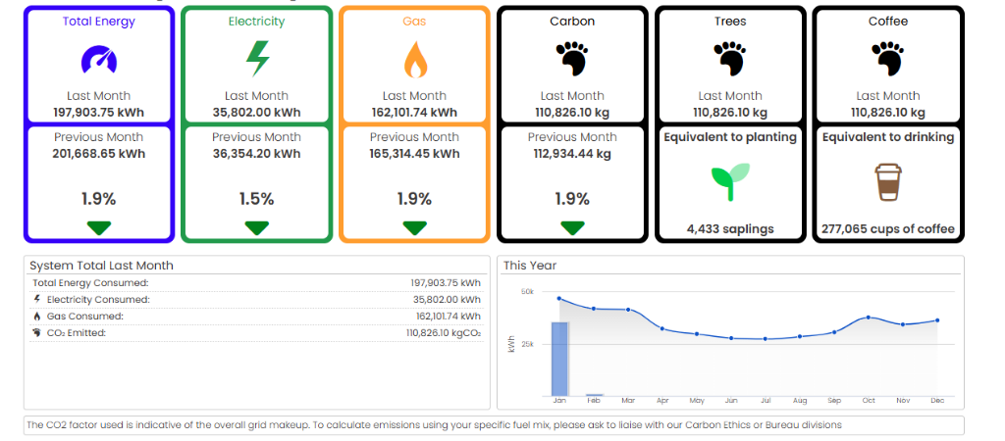Click the Gas Consumed row in summary

(x=256, y=317)
